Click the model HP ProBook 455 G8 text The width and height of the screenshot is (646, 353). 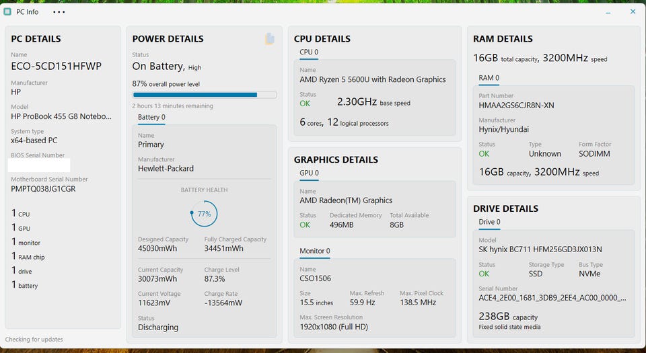[61, 116]
